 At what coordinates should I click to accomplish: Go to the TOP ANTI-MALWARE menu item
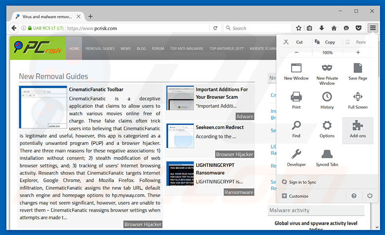coord(186,49)
